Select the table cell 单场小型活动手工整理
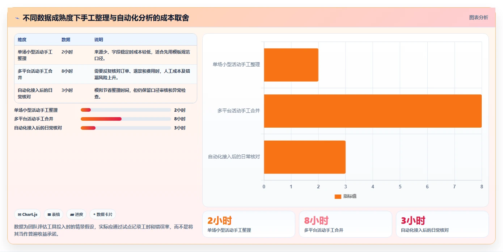 click(35, 55)
